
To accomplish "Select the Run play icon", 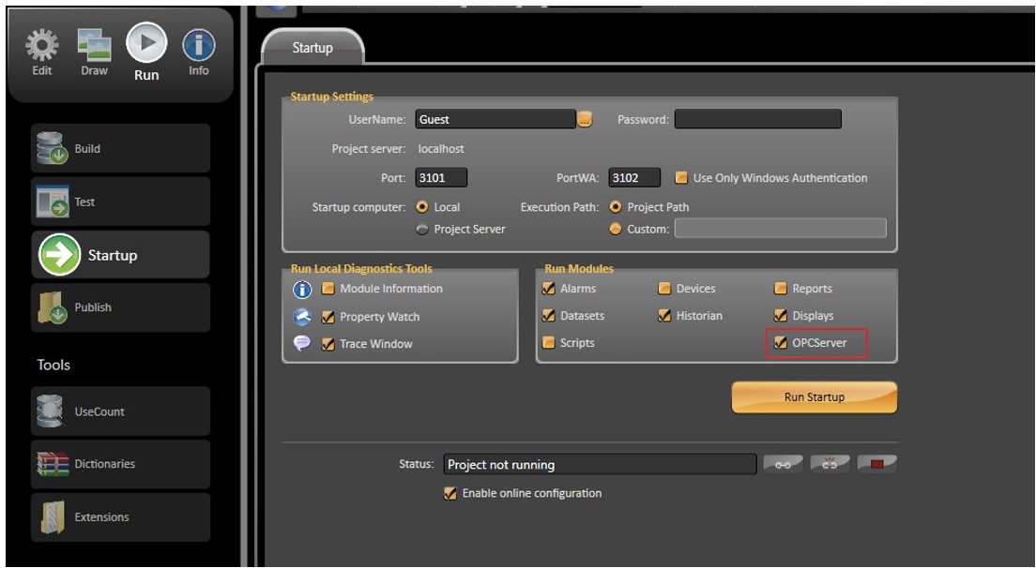I will (x=146, y=43).
